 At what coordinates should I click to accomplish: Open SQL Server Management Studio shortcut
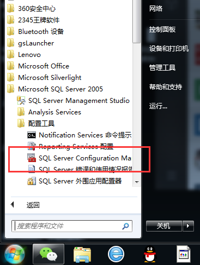point(73,101)
